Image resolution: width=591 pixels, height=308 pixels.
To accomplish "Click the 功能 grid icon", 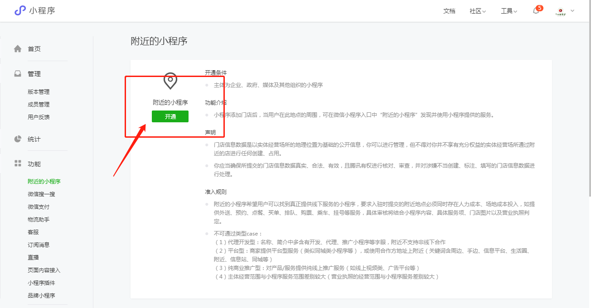I will click(18, 164).
